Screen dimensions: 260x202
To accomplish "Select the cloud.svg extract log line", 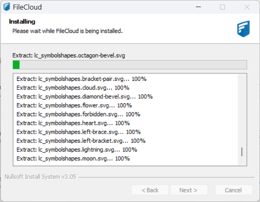I will pyautogui.click(x=73, y=87).
